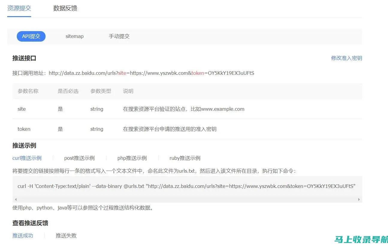Click the code box right scroll arrow

[x=359, y=199]
